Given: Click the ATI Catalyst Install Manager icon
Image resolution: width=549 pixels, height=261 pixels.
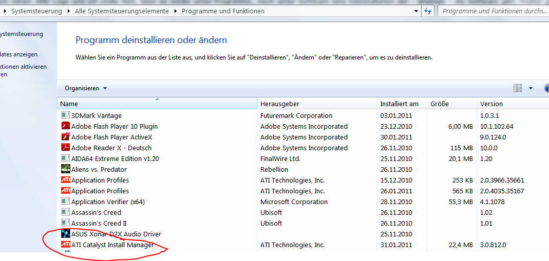Looking at the screenshot, I should [x=65, y=245].
